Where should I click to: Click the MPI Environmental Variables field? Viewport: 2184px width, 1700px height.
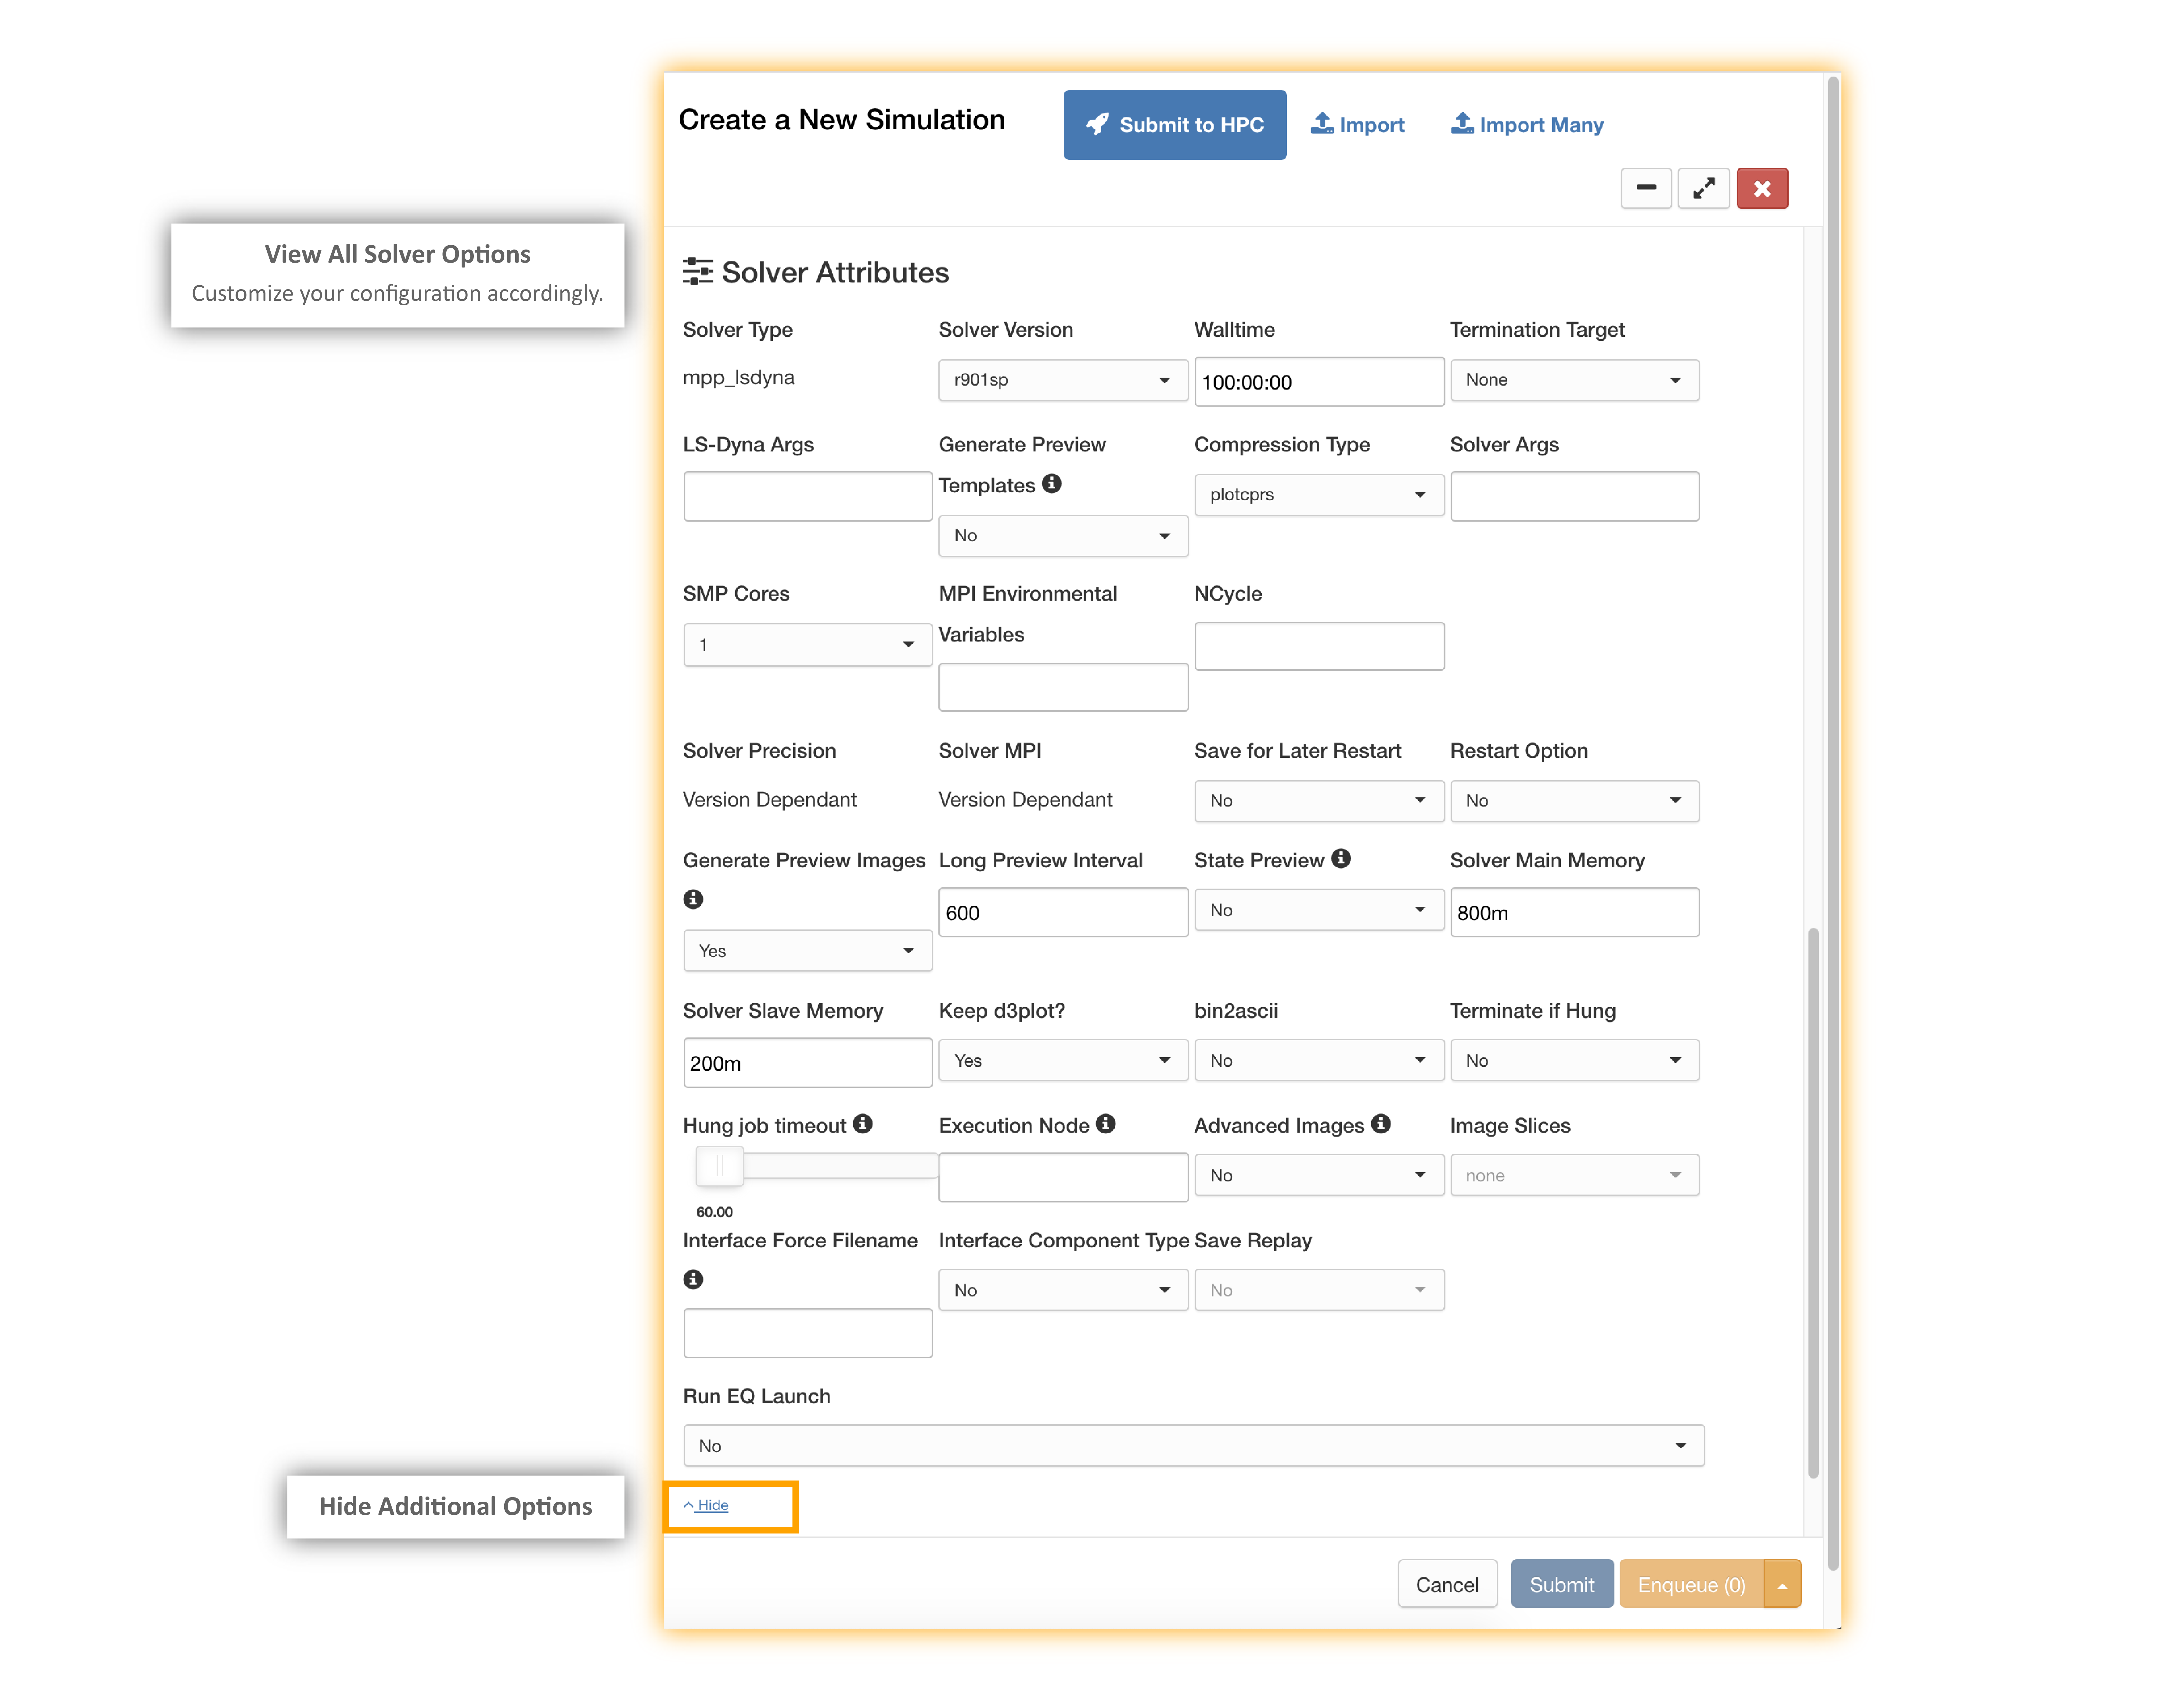pos(1063,687)
